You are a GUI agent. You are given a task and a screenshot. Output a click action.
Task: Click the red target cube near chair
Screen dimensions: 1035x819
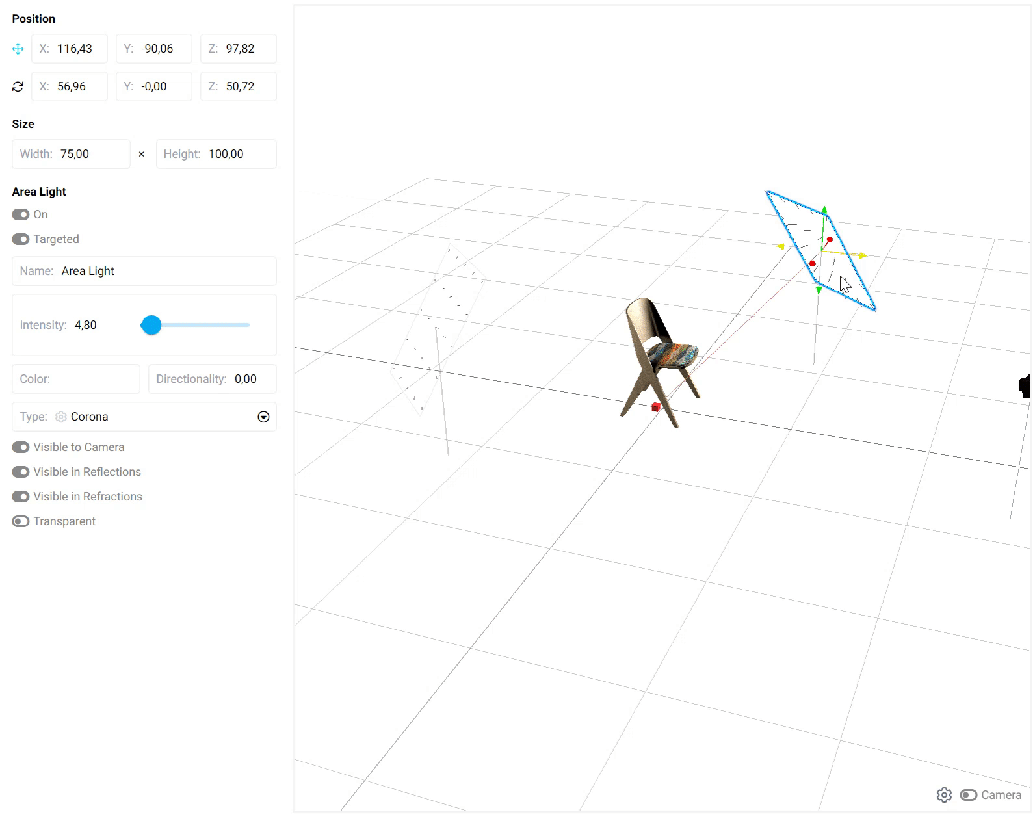pyautogui.click(x=655, y=407)
